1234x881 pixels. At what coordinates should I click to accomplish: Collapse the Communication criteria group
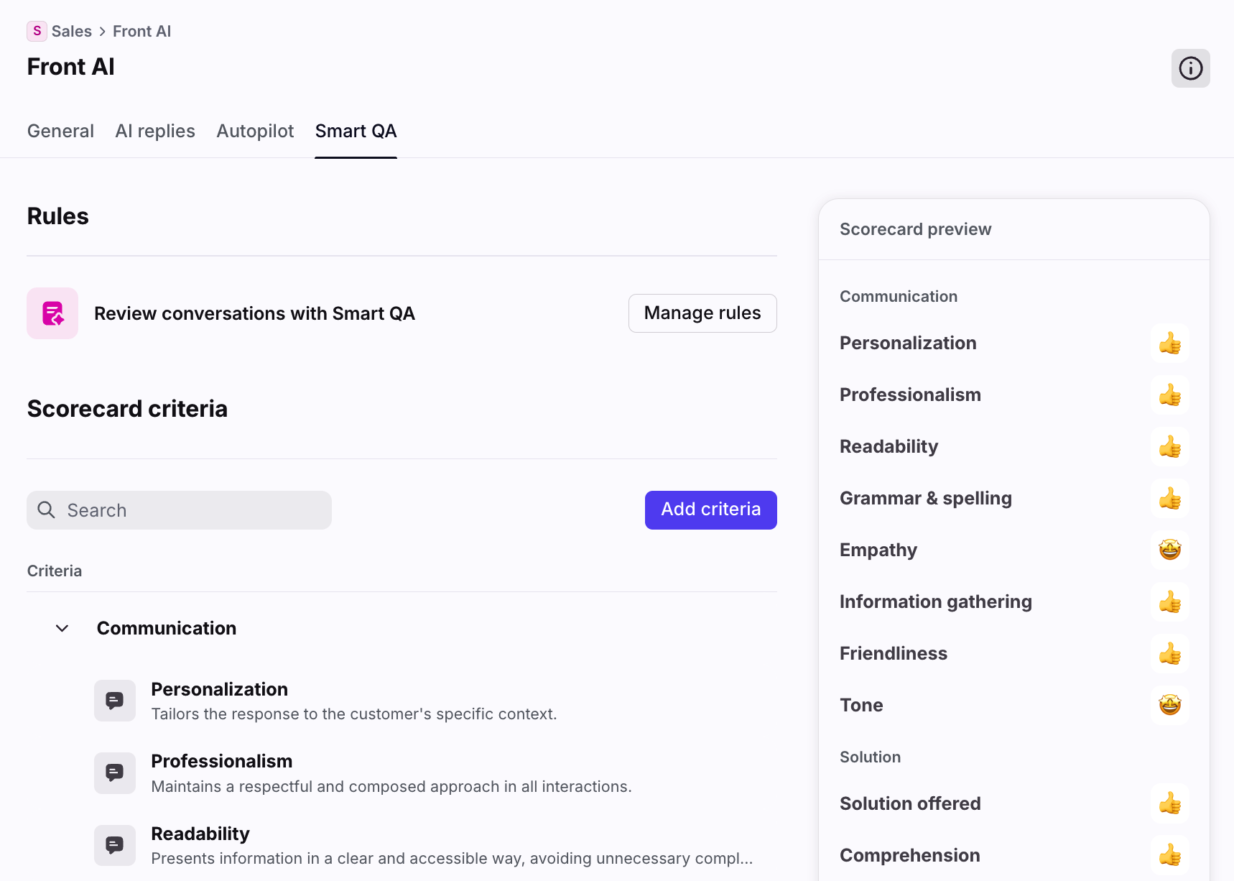62,629
